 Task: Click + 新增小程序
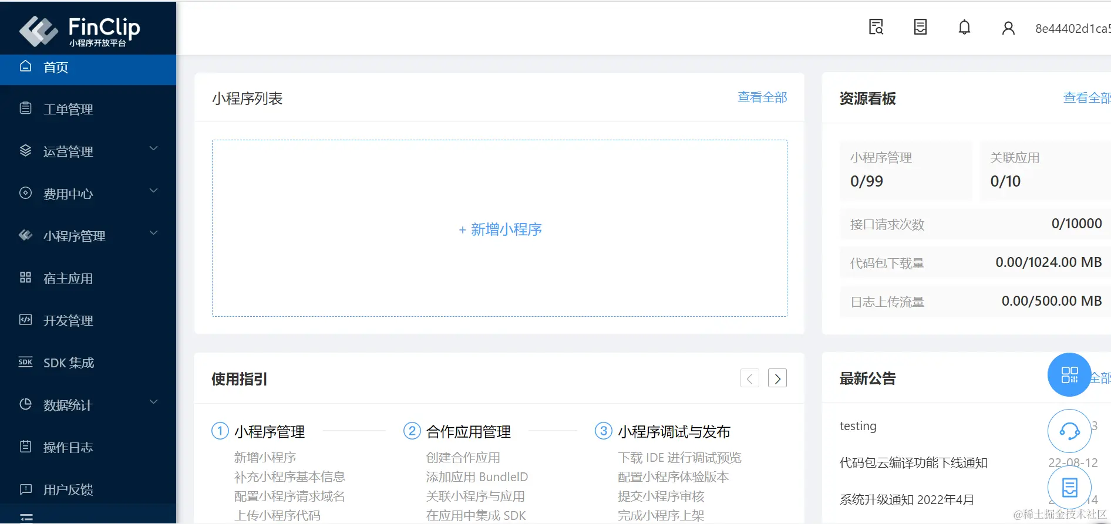(x=500, y=229)
